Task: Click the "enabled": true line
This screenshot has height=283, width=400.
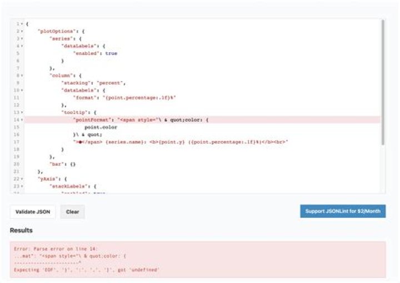Action: [x=95, y=53]
